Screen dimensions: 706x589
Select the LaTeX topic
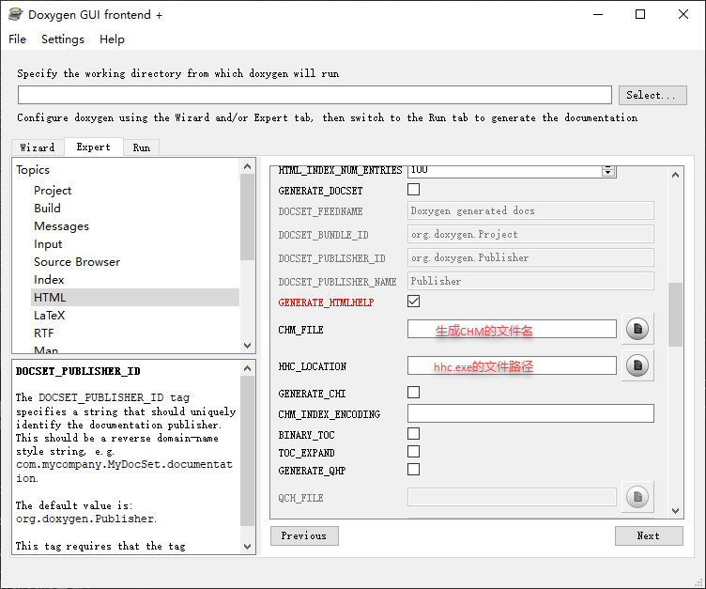[x=49, y=316]
